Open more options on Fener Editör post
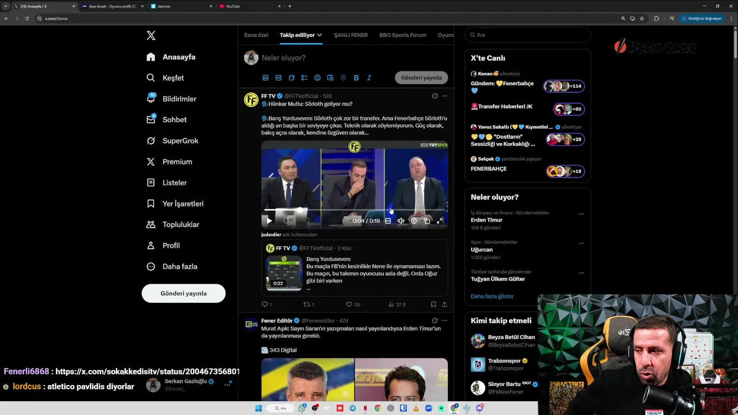Image resolution: width=738 pixels, height=415 pixels. click(444, 320)
